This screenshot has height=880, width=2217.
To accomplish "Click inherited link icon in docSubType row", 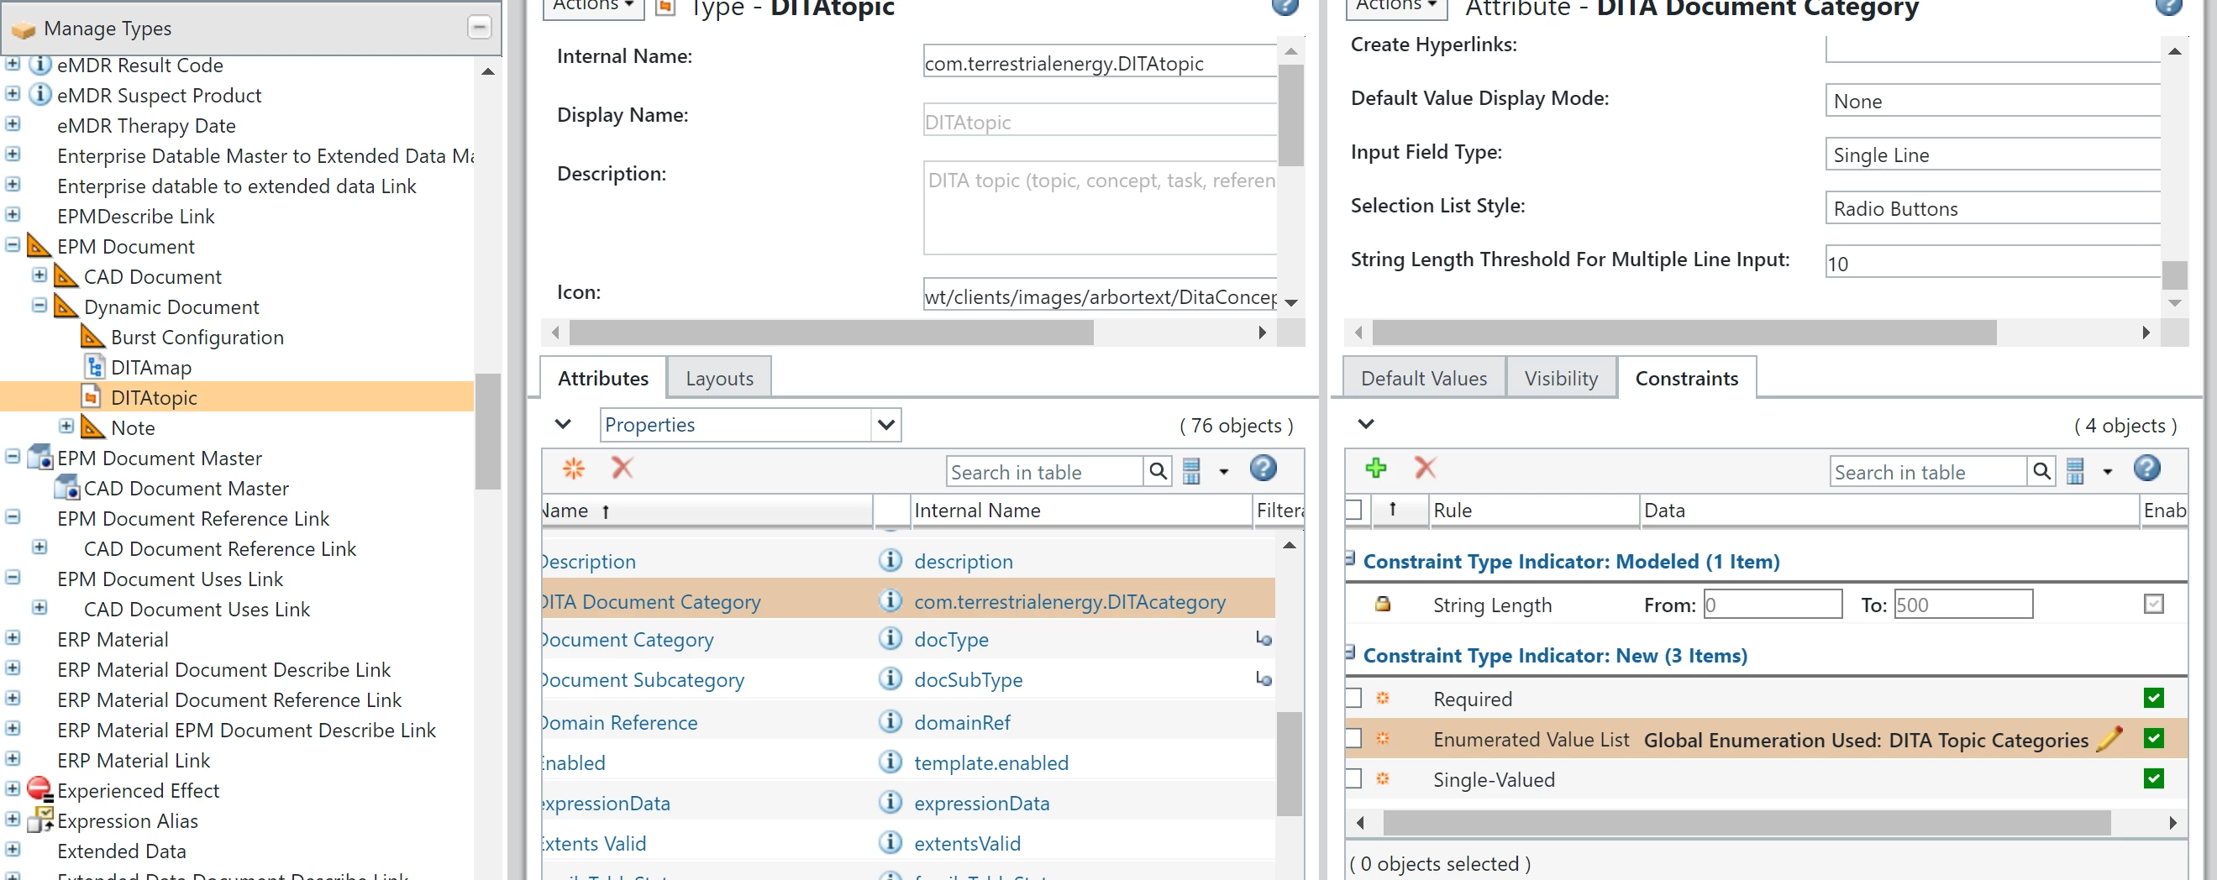I will click(1263, 678).
